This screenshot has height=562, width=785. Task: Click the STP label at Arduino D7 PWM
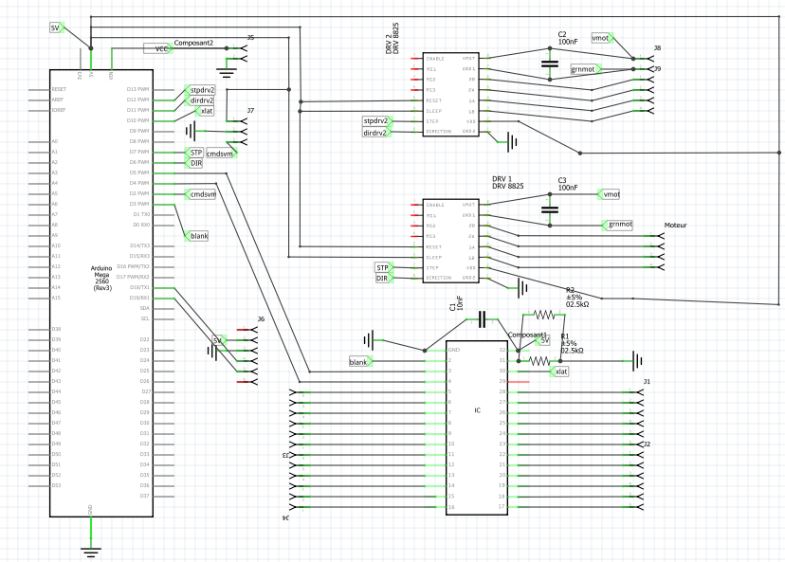click(195, 152)
